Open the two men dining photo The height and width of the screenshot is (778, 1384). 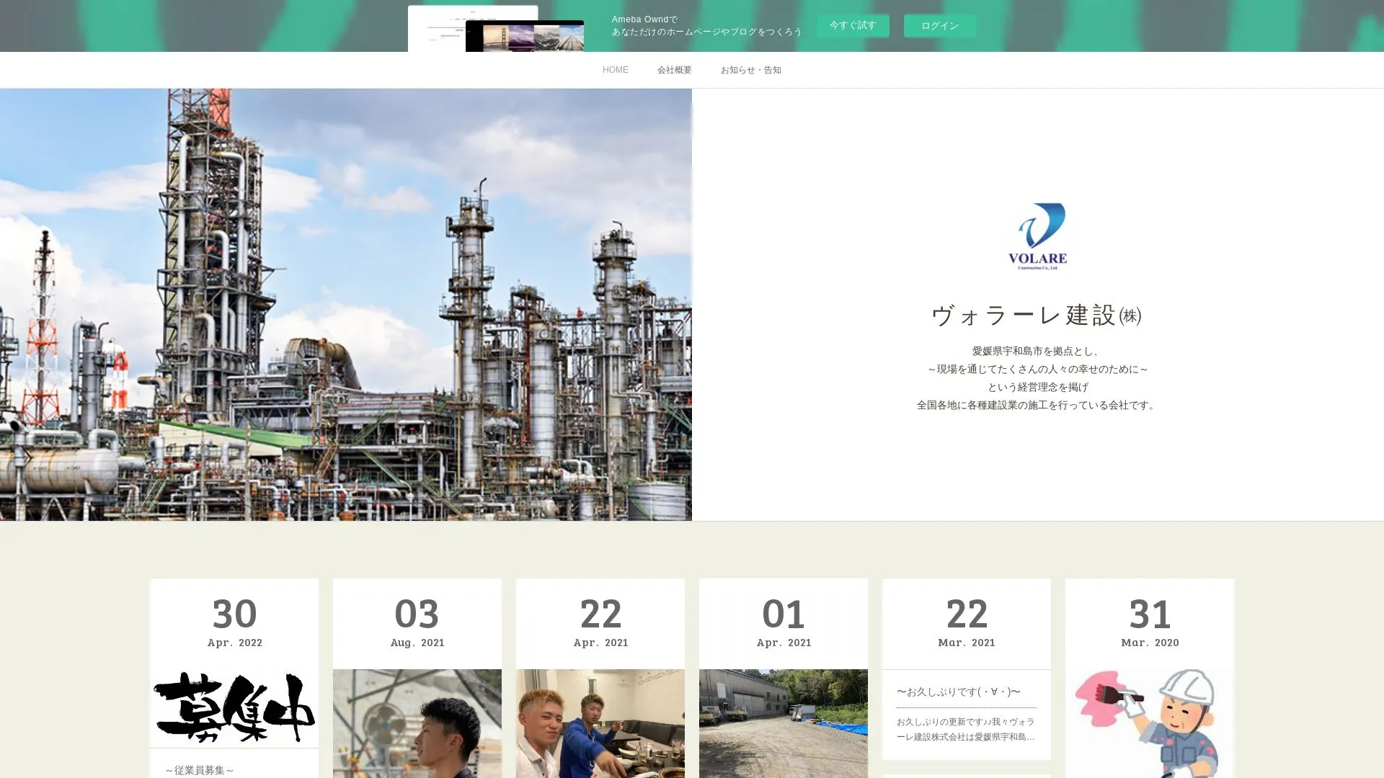pyautogui.click(x=600, y=723)
